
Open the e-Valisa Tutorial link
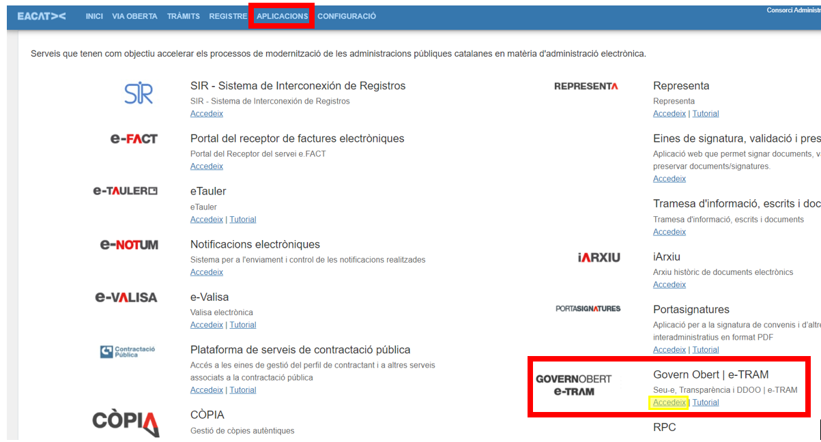click(x=243, y=325)
